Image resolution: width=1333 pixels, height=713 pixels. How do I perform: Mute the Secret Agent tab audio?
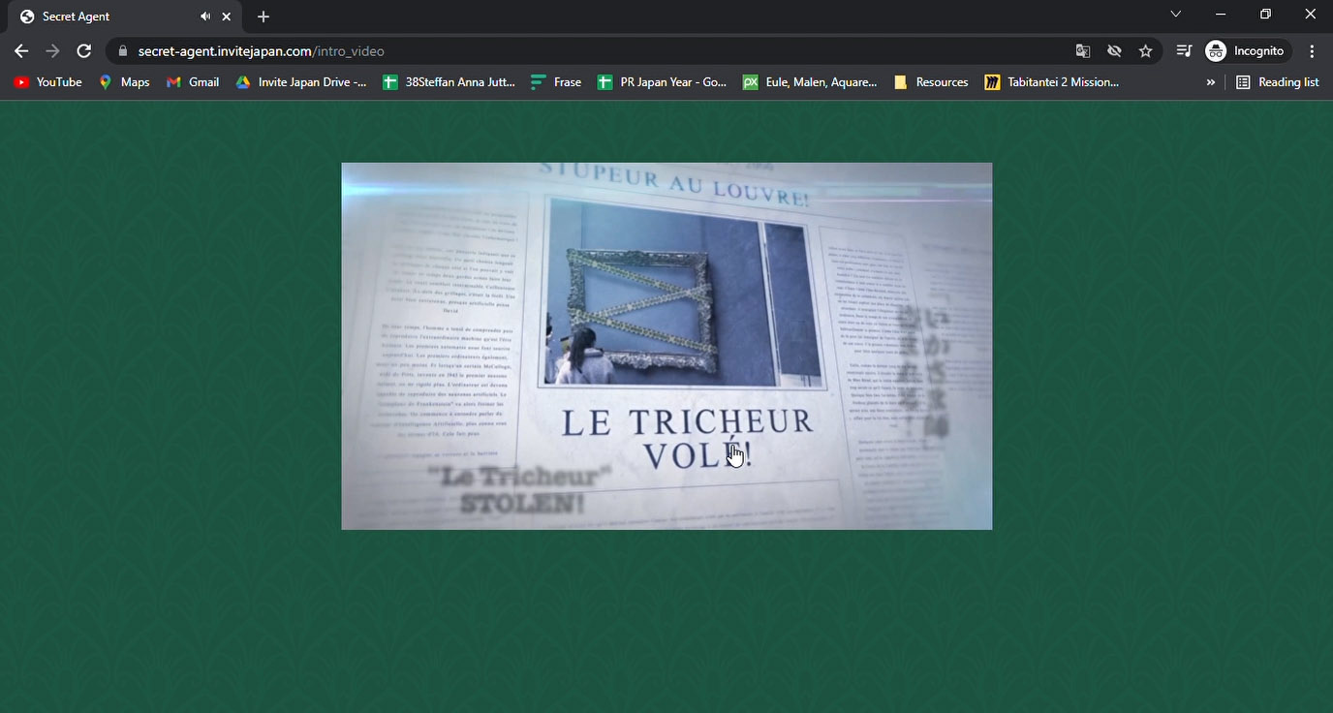tap(205, 16)
